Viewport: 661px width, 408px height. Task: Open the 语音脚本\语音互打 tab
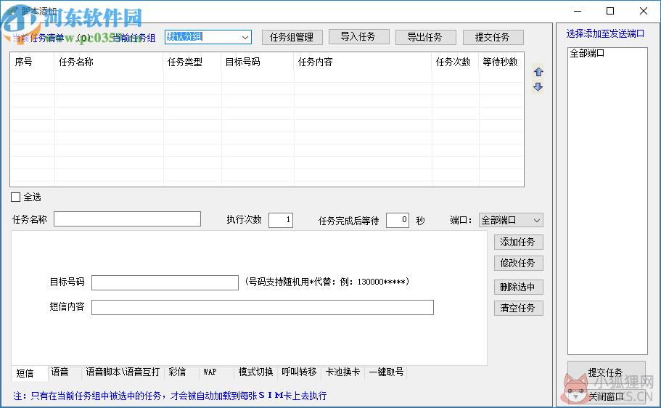click(123, 372)
